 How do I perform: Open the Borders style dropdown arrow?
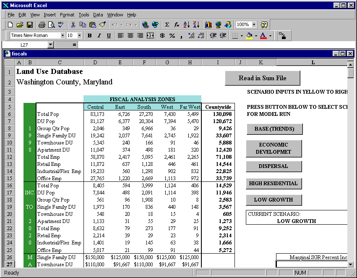(x=242, y=36)
